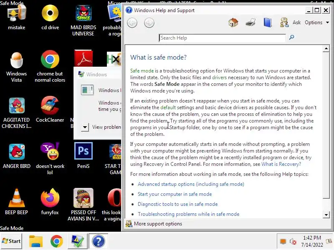This screenshot has width=334, height=250.
Task: Click the taskbar clock showing 1:42 PM
Action: [312, 241]
